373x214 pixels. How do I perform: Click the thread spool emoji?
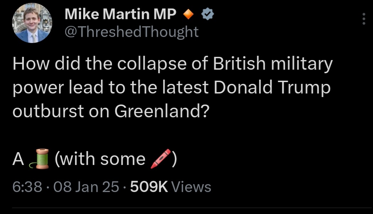(x=39, y=159)
